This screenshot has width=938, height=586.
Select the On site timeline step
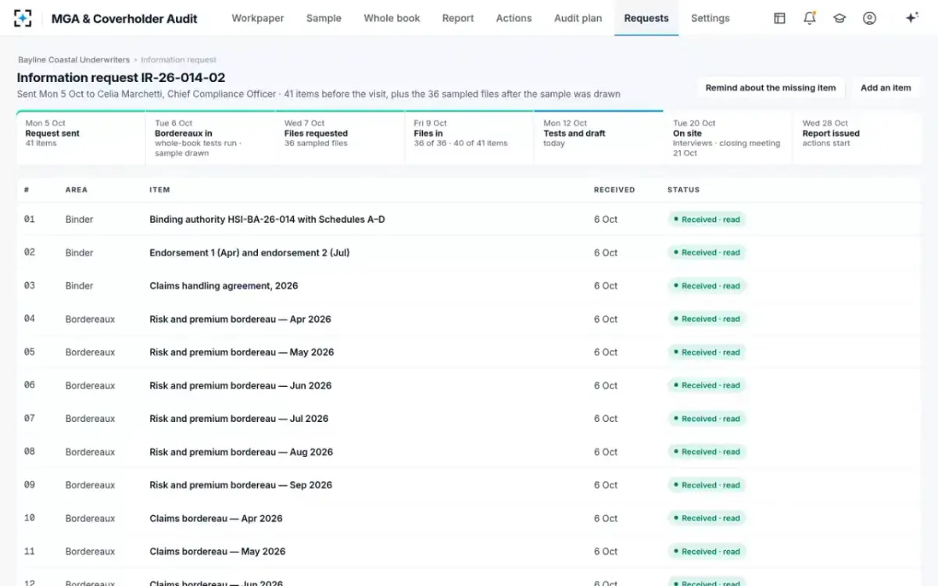tap(729, 138)
